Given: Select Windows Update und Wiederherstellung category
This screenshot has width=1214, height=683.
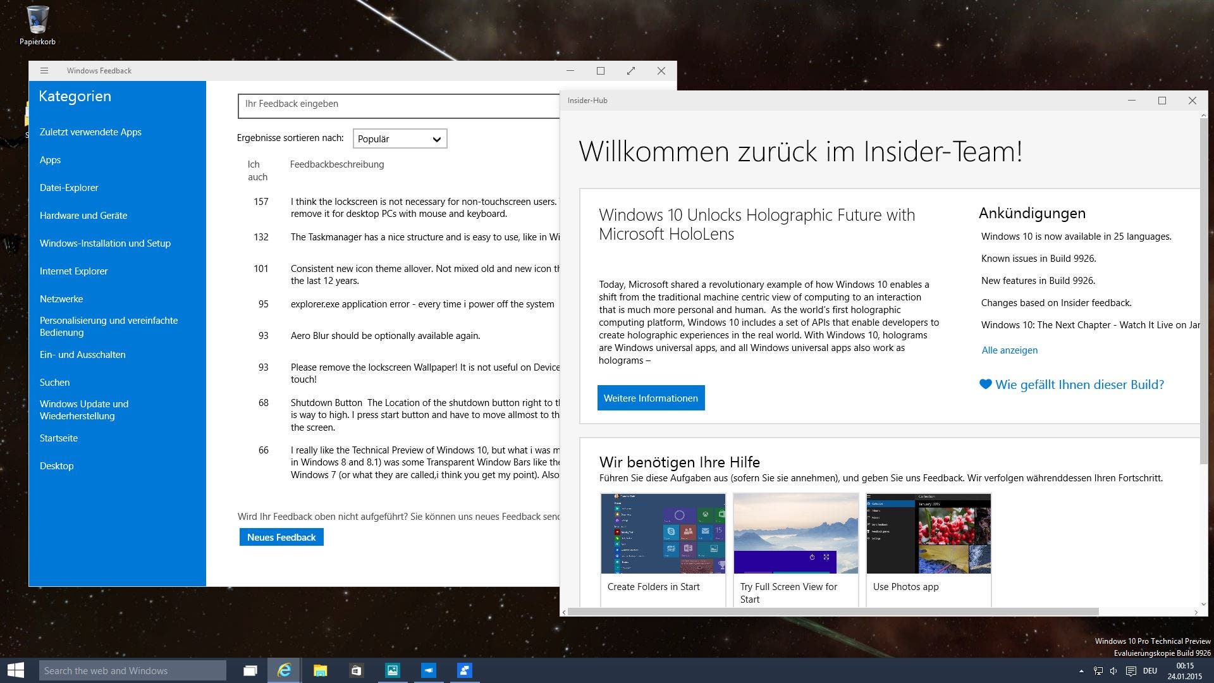Looking at the screenshot, I should (x=84, y=410).
